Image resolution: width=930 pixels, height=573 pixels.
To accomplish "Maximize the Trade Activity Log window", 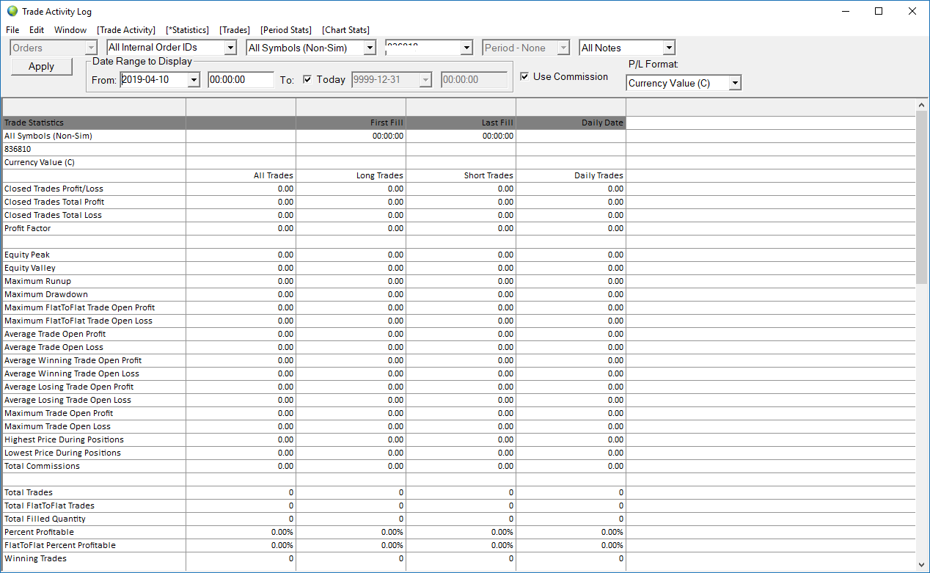I will point(879,11).
